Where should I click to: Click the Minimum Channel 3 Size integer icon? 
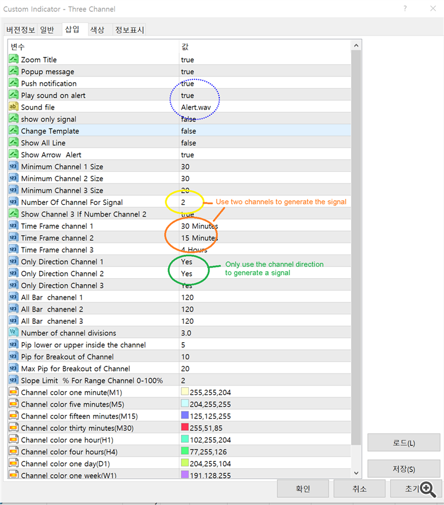point(14,191)
